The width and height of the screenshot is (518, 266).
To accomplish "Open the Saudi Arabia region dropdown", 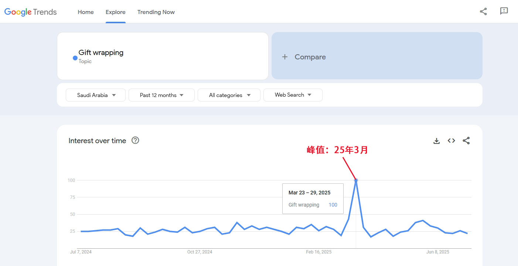I will pos(96,95).
